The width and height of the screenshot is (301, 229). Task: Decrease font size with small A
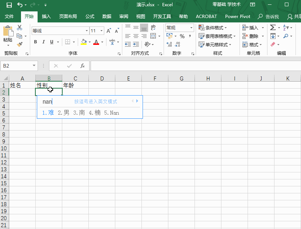[x=117, y=31]
